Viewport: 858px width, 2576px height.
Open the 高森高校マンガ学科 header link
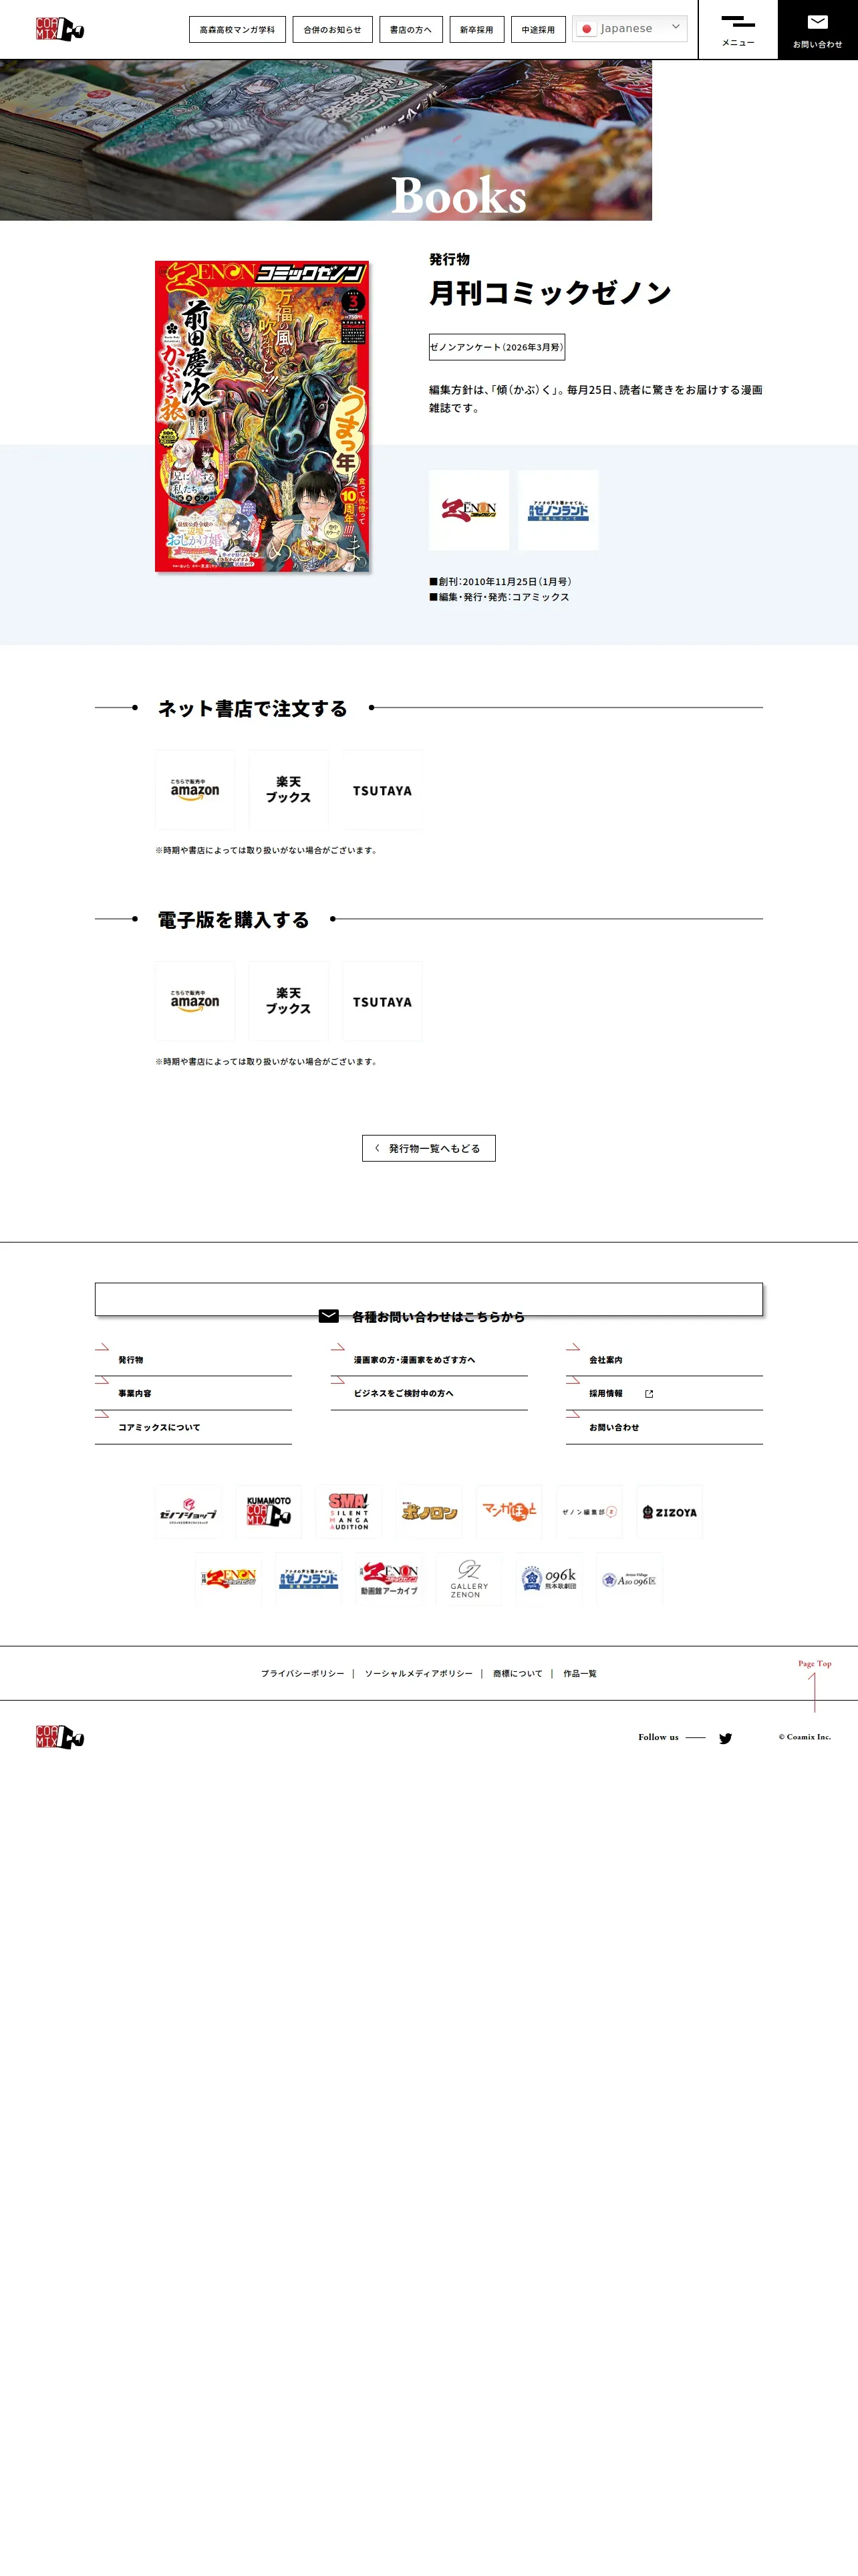click(x=237, y=29)
